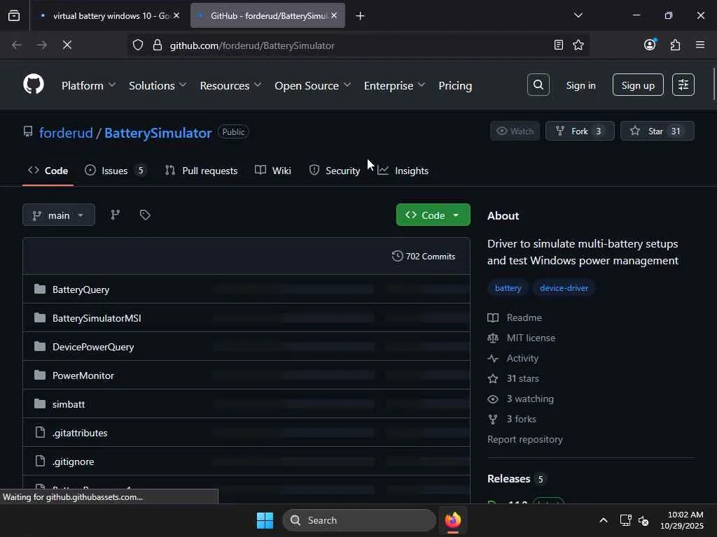Select the Code tab
This screenshot has height=537, width=717.
(x=48, y=171)
